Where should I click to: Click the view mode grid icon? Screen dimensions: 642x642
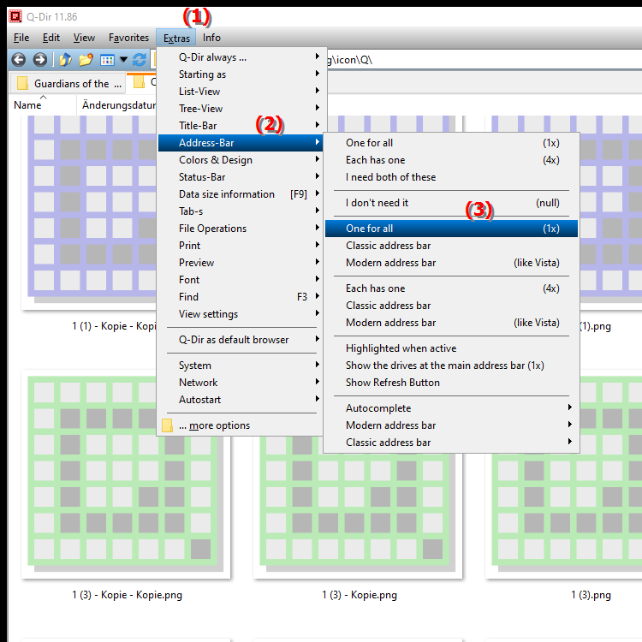click(107, 60)
